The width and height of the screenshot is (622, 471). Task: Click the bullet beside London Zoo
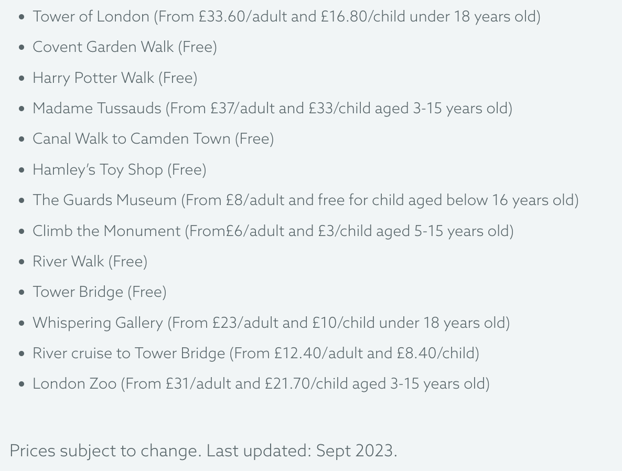pos(22,384)
